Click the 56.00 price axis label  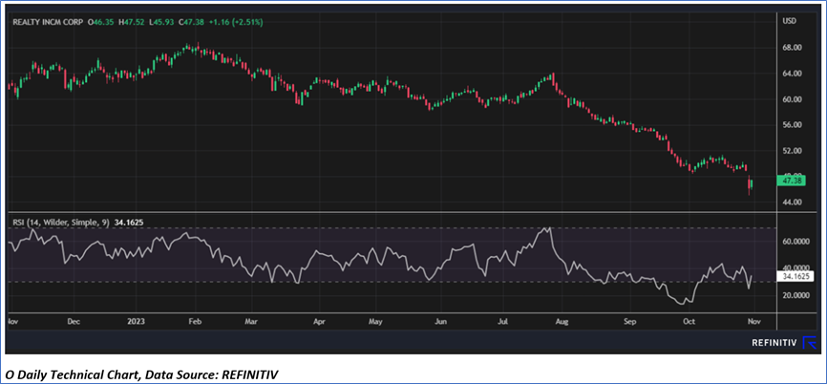(791, 125)
